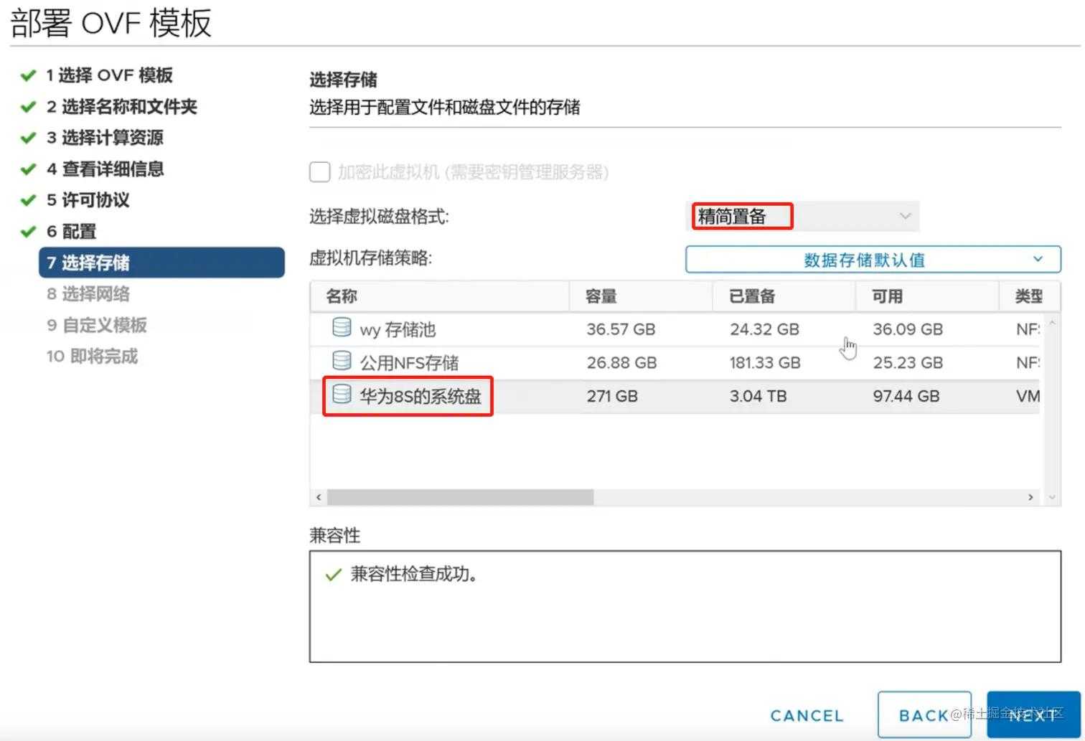Select the wy 存储池 datastore row name

398,330
